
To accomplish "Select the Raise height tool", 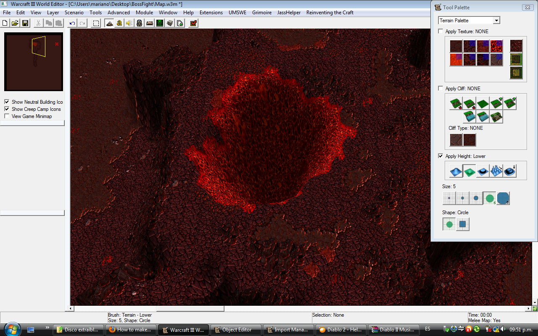I will pos(456,171).
